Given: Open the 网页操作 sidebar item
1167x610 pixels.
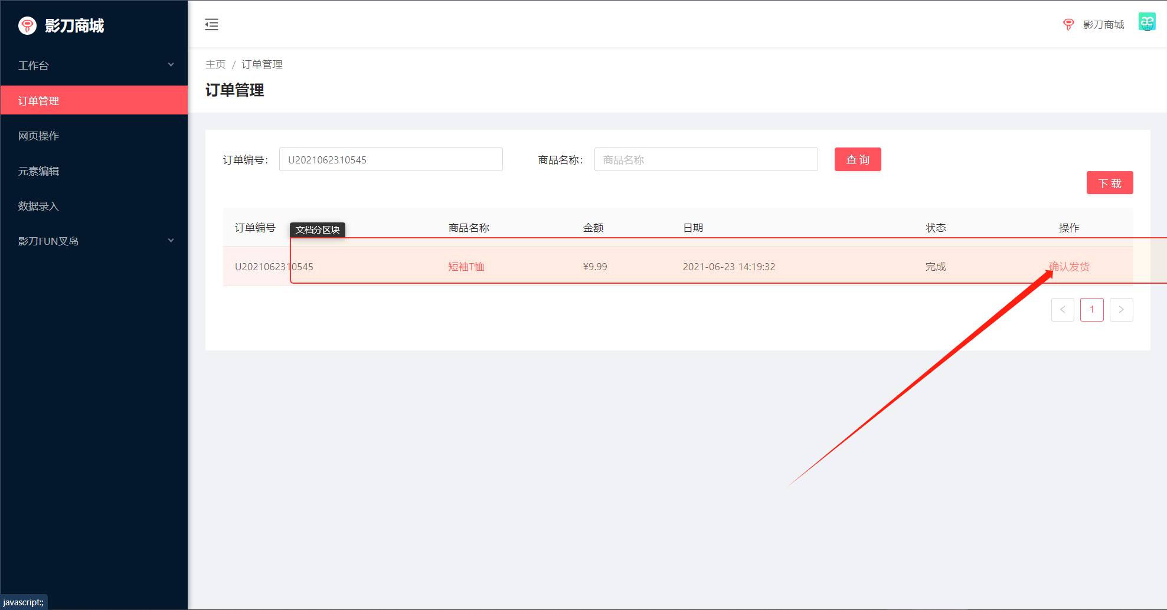Looking at the screenshot, I should 94,136.
